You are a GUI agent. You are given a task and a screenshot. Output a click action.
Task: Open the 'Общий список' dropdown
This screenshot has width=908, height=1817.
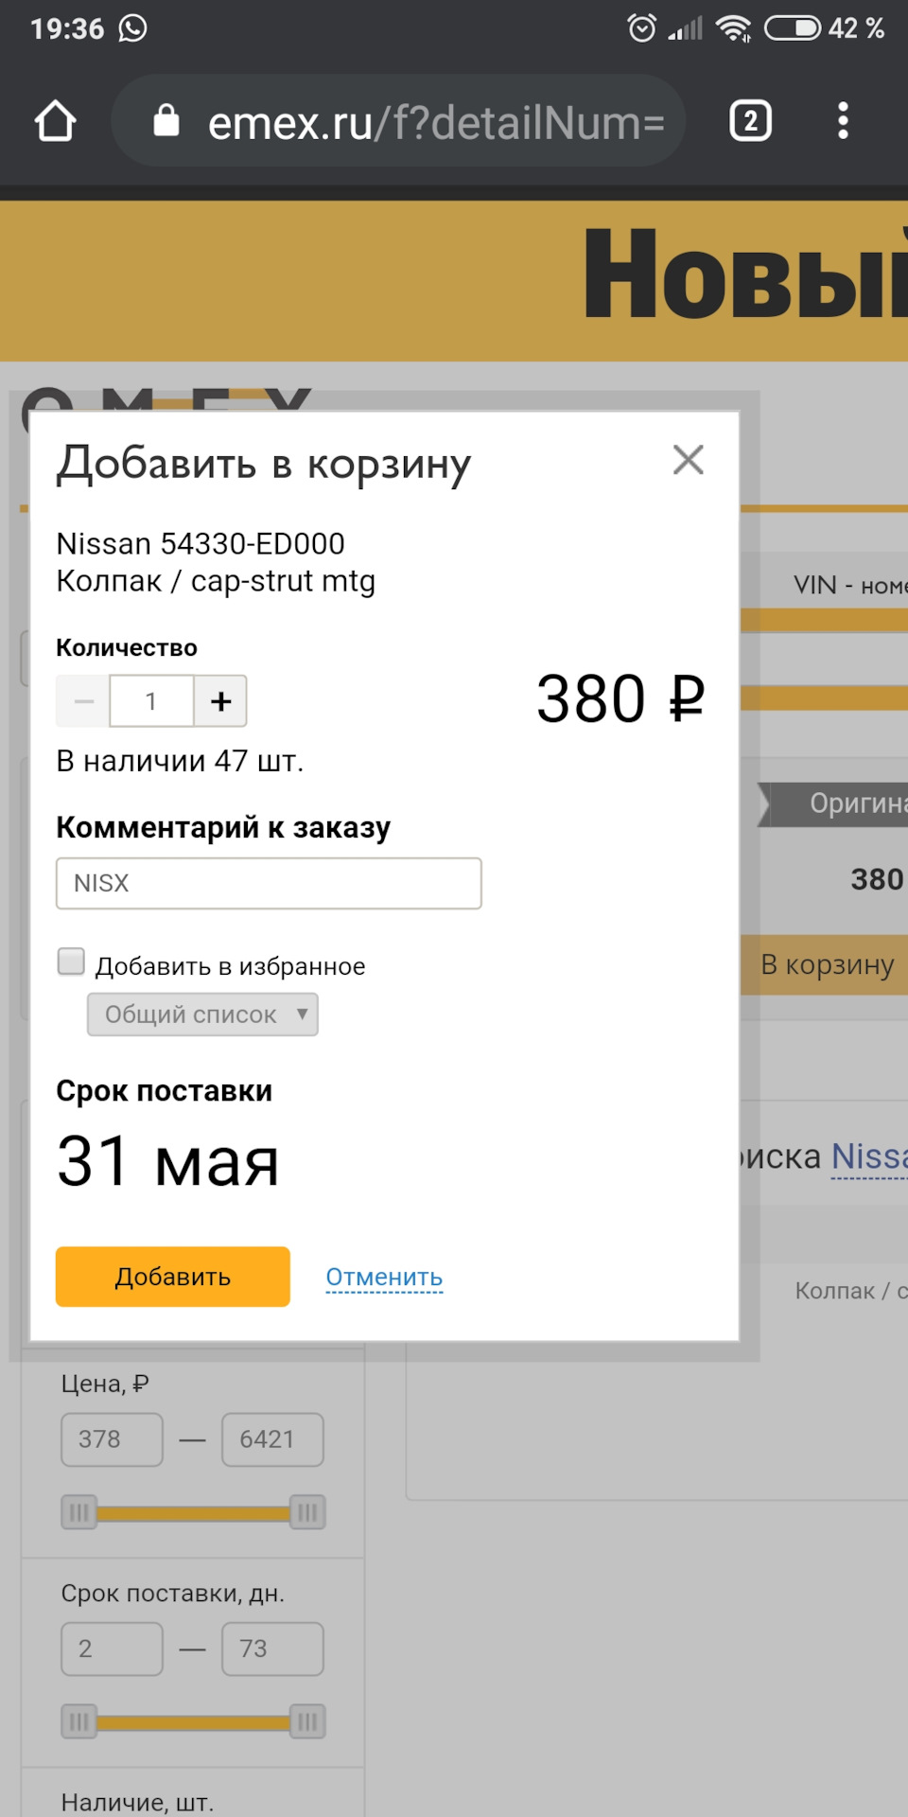[x=202, y=1014]
